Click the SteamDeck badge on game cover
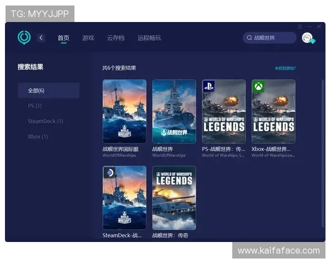Screen dimensions: 331x264 click(109, 173)
